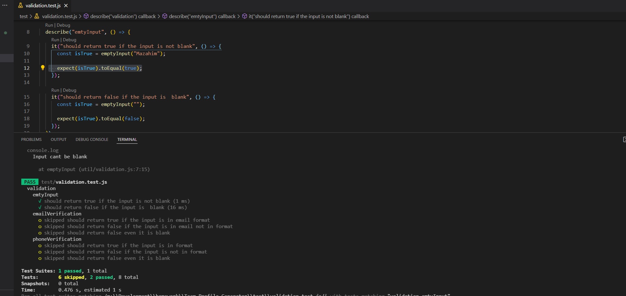626x296 pixels.
Task: Click the symbol icon before describe("emtyInput") breadcrumb
Action: point(165,16)
